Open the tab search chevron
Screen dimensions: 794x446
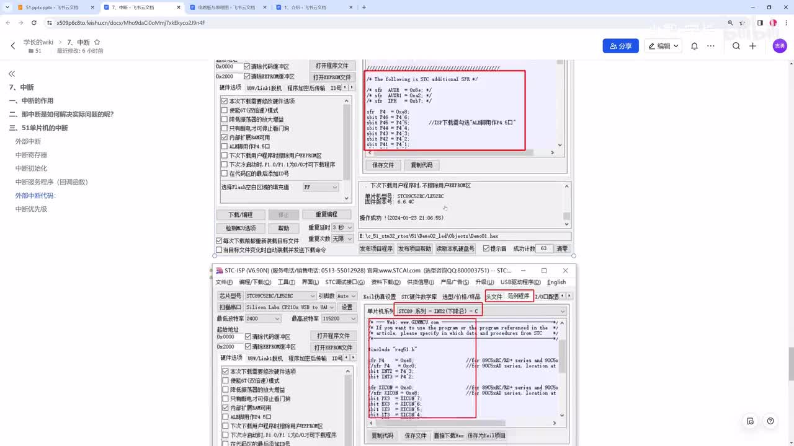coord(6,7)
